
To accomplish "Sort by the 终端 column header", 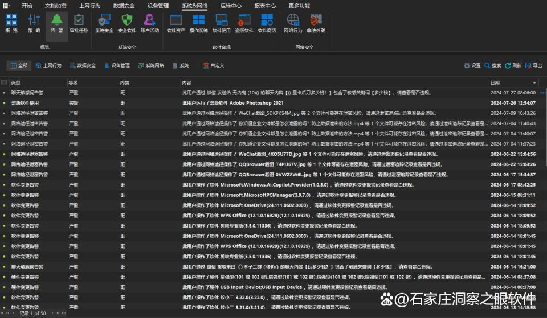I will point(149,83).
